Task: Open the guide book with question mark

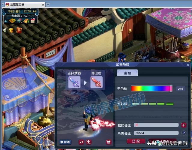Action: (26, 21)
